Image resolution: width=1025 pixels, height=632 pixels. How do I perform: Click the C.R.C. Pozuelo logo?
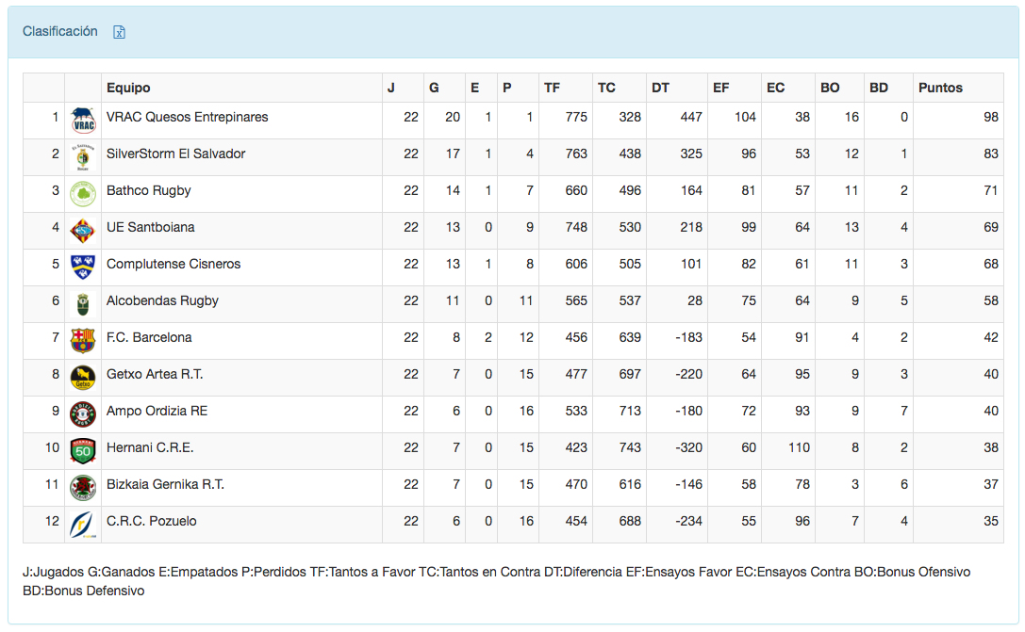tap(83, 524)
